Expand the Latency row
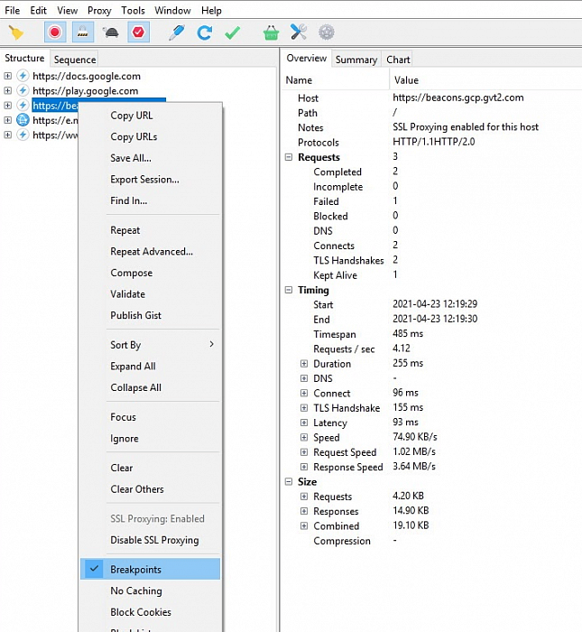This screenshot has height=632, width=582. [x=304, y=423]
